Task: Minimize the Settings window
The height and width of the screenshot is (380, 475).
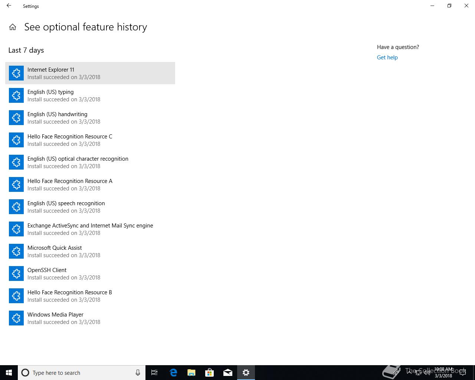Action: [x=432, y=6]
